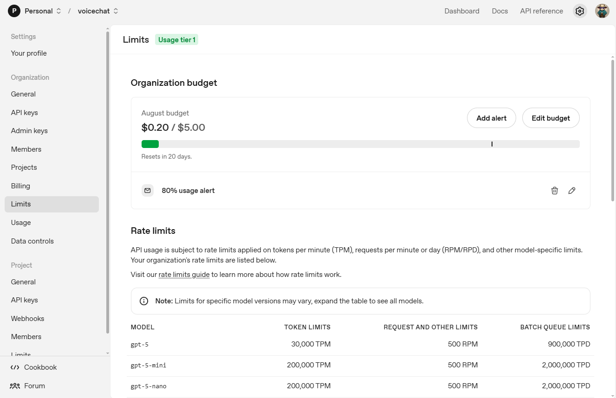The height and width of the screenshot is (398, 616).
Task: Delete the 80% usage alert
Action: point(554,191)
